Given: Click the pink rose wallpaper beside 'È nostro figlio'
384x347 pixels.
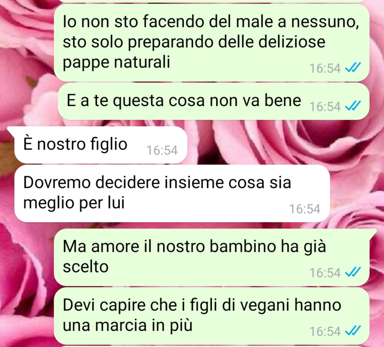Looking at the screenshot, I should tap(269, 144).
